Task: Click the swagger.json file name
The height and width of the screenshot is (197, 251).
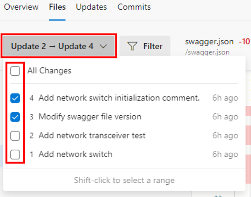Action: tap(209, 42)
